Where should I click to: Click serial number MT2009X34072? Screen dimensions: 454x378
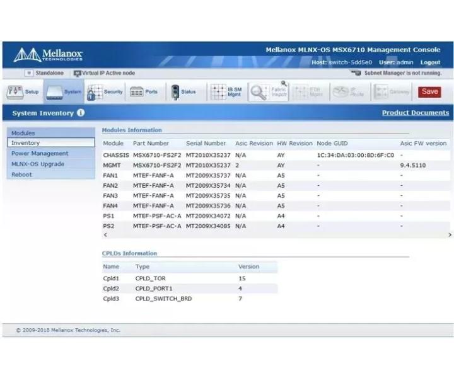pos(208,215)
